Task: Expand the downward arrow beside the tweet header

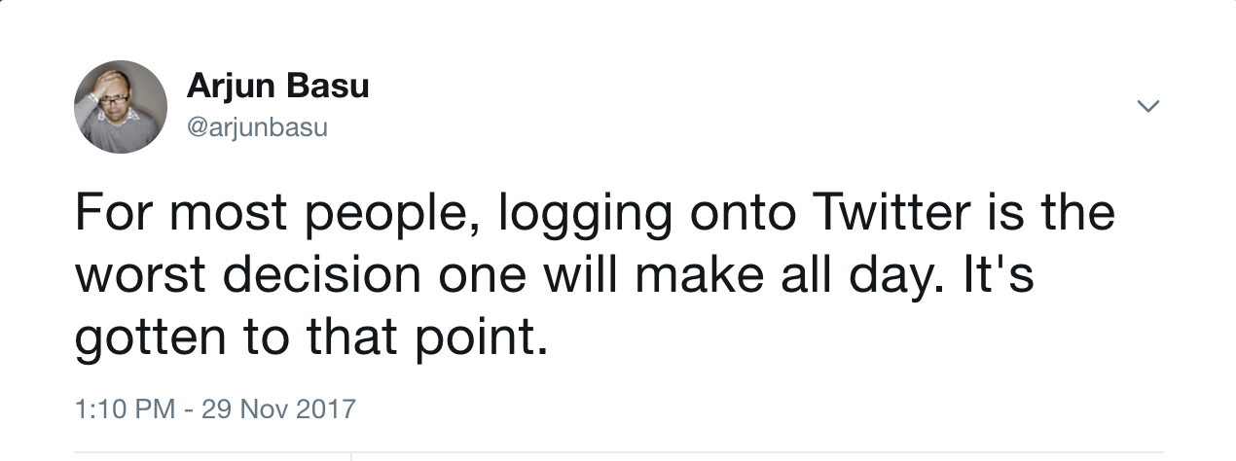Action: pyautogui.click(x=1148, y=106)
